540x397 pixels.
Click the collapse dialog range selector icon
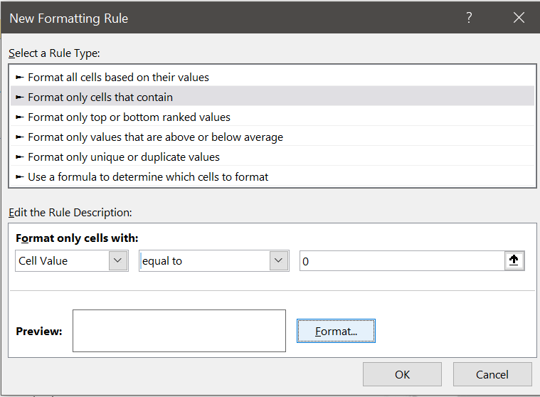[x=514, y=261]
